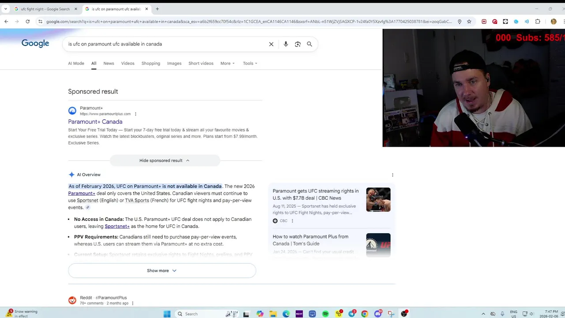Open Reddit r/ParamountPlus result
565x318 pixels.
(x=103, y=298)
